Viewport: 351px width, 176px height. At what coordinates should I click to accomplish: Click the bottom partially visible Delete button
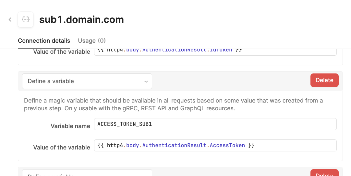click(x=324, y=173)
